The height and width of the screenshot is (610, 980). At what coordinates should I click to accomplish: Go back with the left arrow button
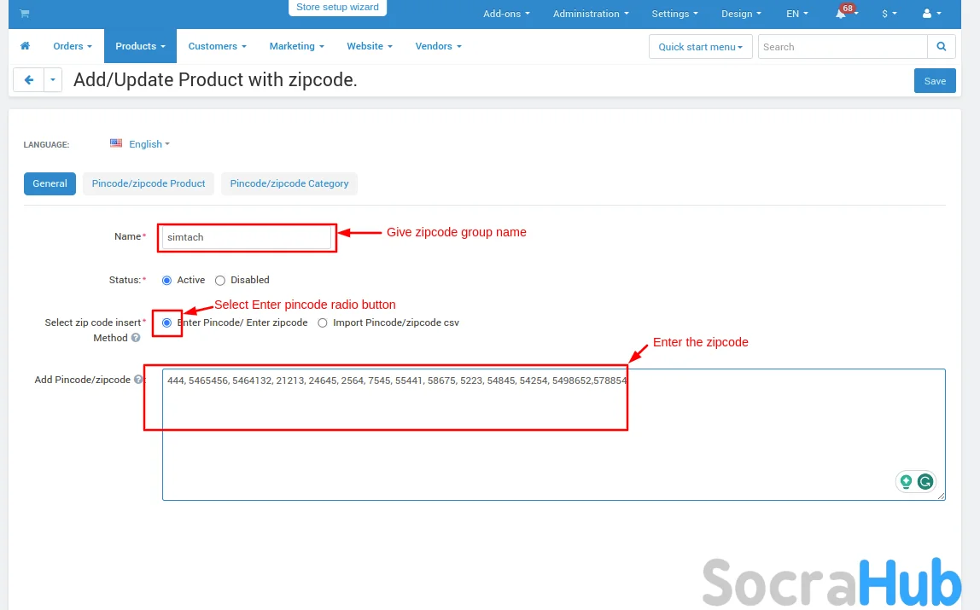coord(29,80)
